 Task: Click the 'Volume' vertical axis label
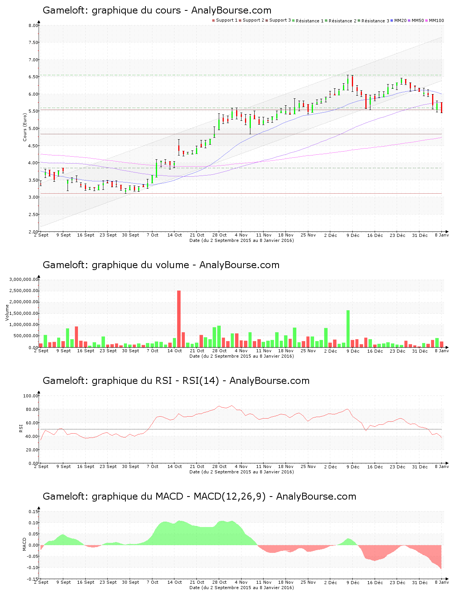coord(7,313)
